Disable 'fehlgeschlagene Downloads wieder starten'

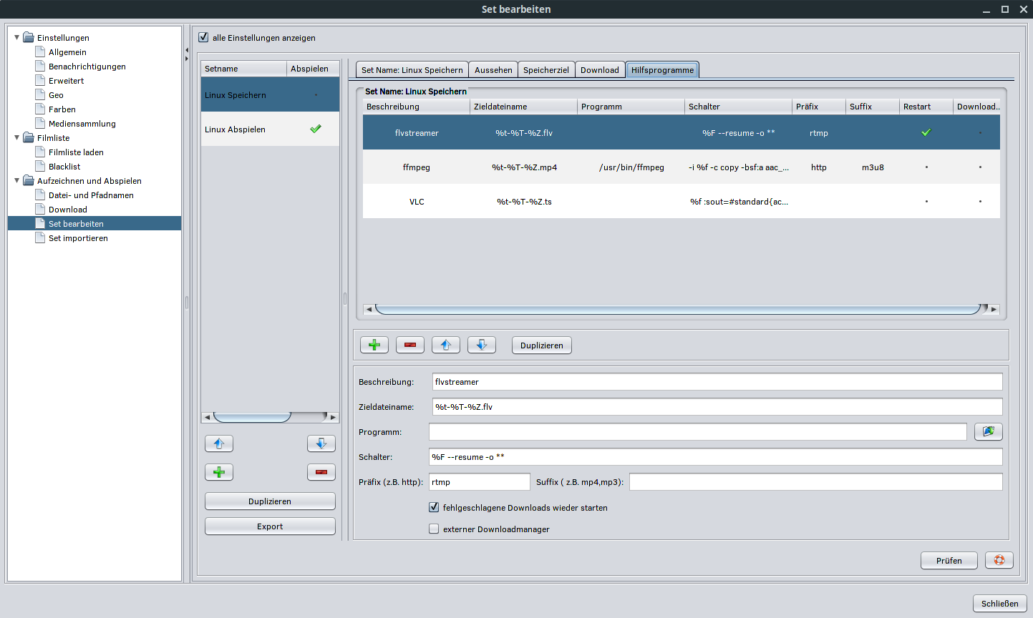tap(434, 507)
